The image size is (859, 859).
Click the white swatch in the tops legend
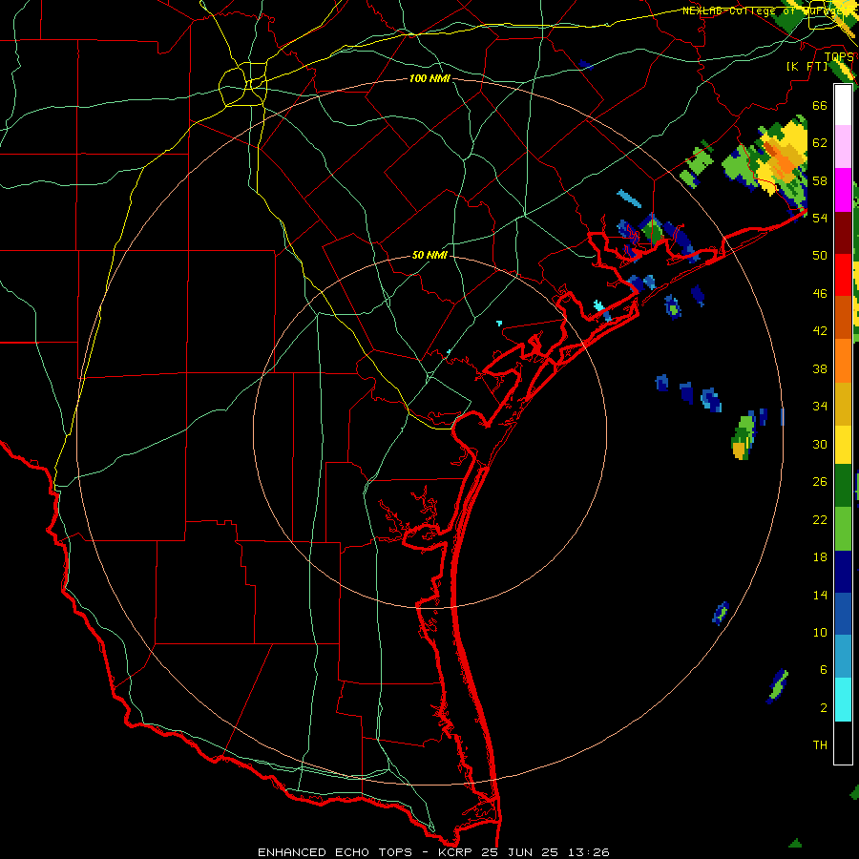point(843,105)
